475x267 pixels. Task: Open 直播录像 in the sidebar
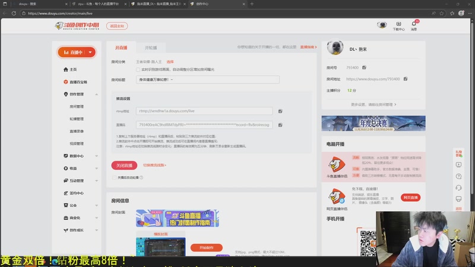coord(77,131)
